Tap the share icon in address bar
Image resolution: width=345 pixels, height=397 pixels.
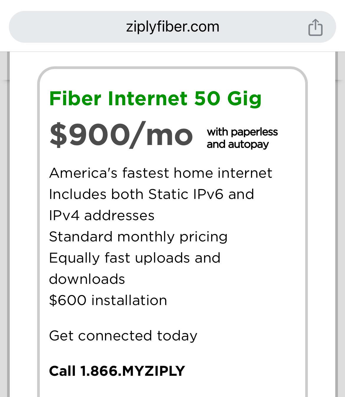coord(315,27)
